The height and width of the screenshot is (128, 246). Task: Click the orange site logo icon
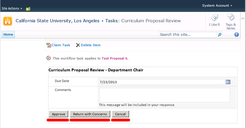pos(8,21)
